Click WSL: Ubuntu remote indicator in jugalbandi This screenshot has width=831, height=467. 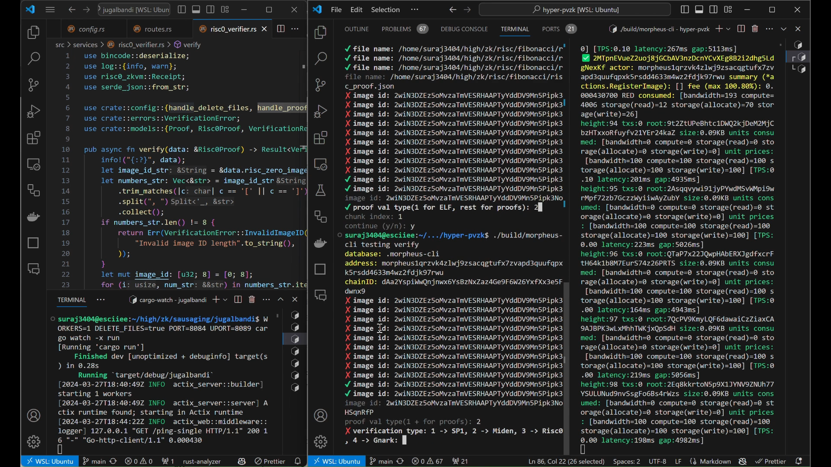pyautogui.click(x=50, y=461)
